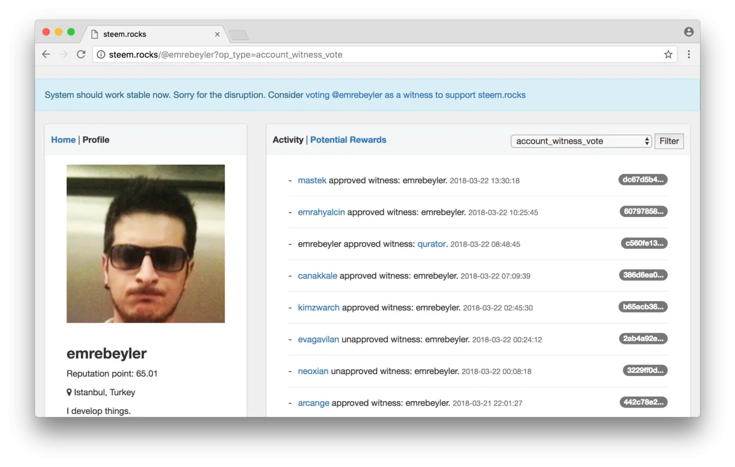This screenshot has width=735, height=467.
Task: Open transaction badge 60797858...
Action: [x=643, y=211]
